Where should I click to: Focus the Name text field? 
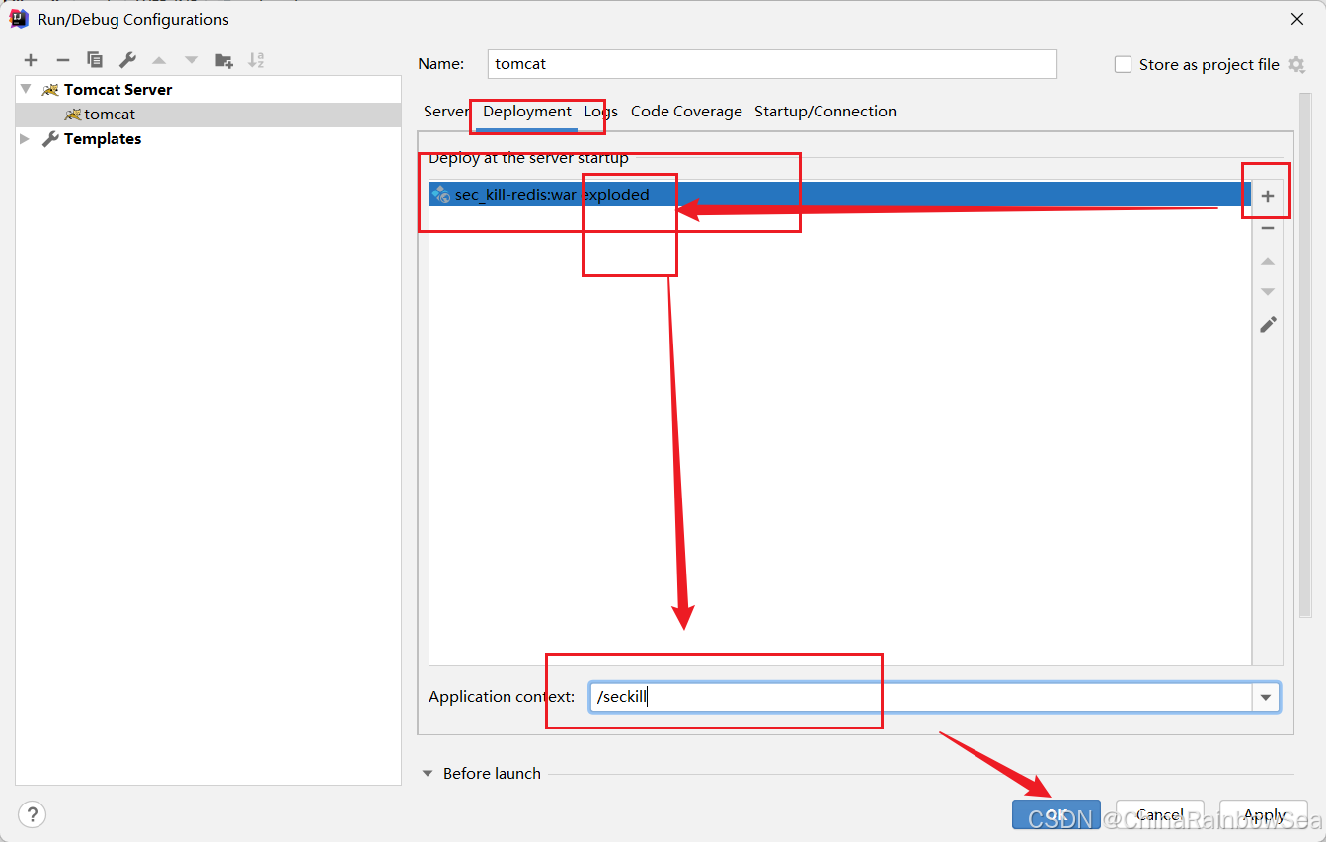[x=772, y=64]
